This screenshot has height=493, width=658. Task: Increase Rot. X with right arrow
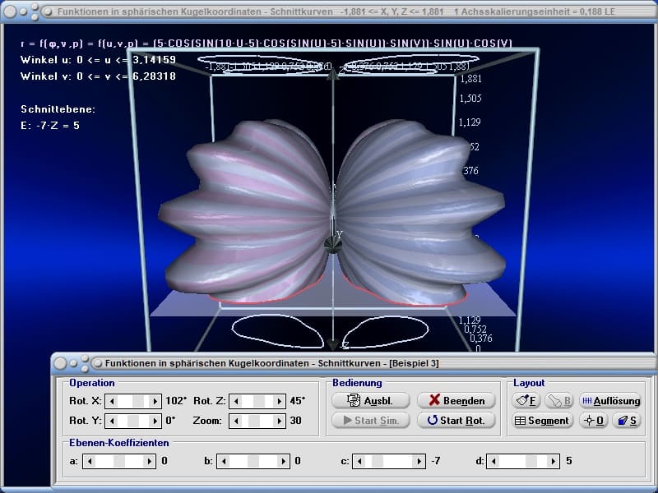tap(155, 401)
